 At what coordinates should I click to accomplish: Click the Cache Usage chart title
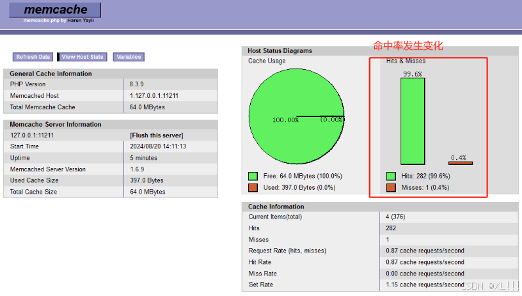point(267,61)
